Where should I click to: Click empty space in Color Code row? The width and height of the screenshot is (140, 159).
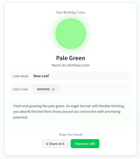point(95,89)
